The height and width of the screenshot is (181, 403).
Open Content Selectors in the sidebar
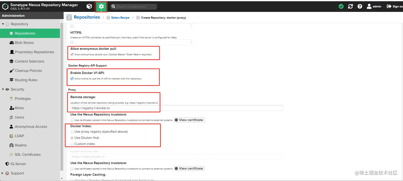pos(30,61)
